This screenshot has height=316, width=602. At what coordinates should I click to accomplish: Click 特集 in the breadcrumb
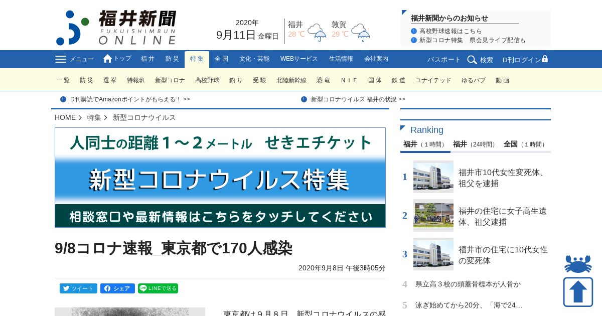[x=94, y=117]
